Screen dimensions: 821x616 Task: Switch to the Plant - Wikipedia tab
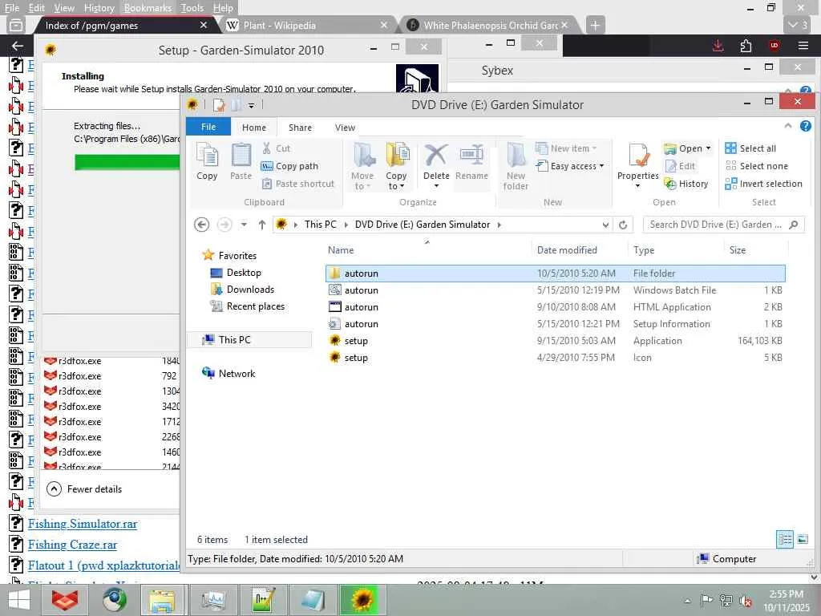307,25
